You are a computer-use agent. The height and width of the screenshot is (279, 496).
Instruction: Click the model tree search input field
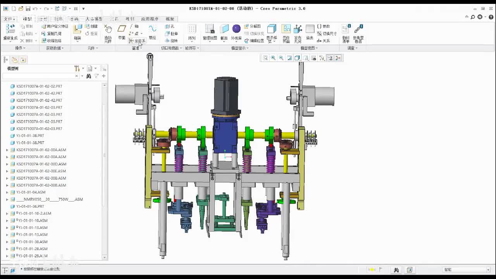pos(40,76)
